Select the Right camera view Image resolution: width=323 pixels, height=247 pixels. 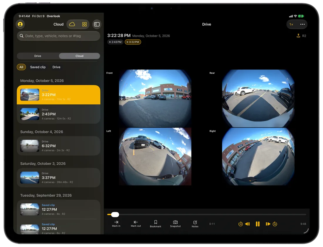tap(258, 156)
